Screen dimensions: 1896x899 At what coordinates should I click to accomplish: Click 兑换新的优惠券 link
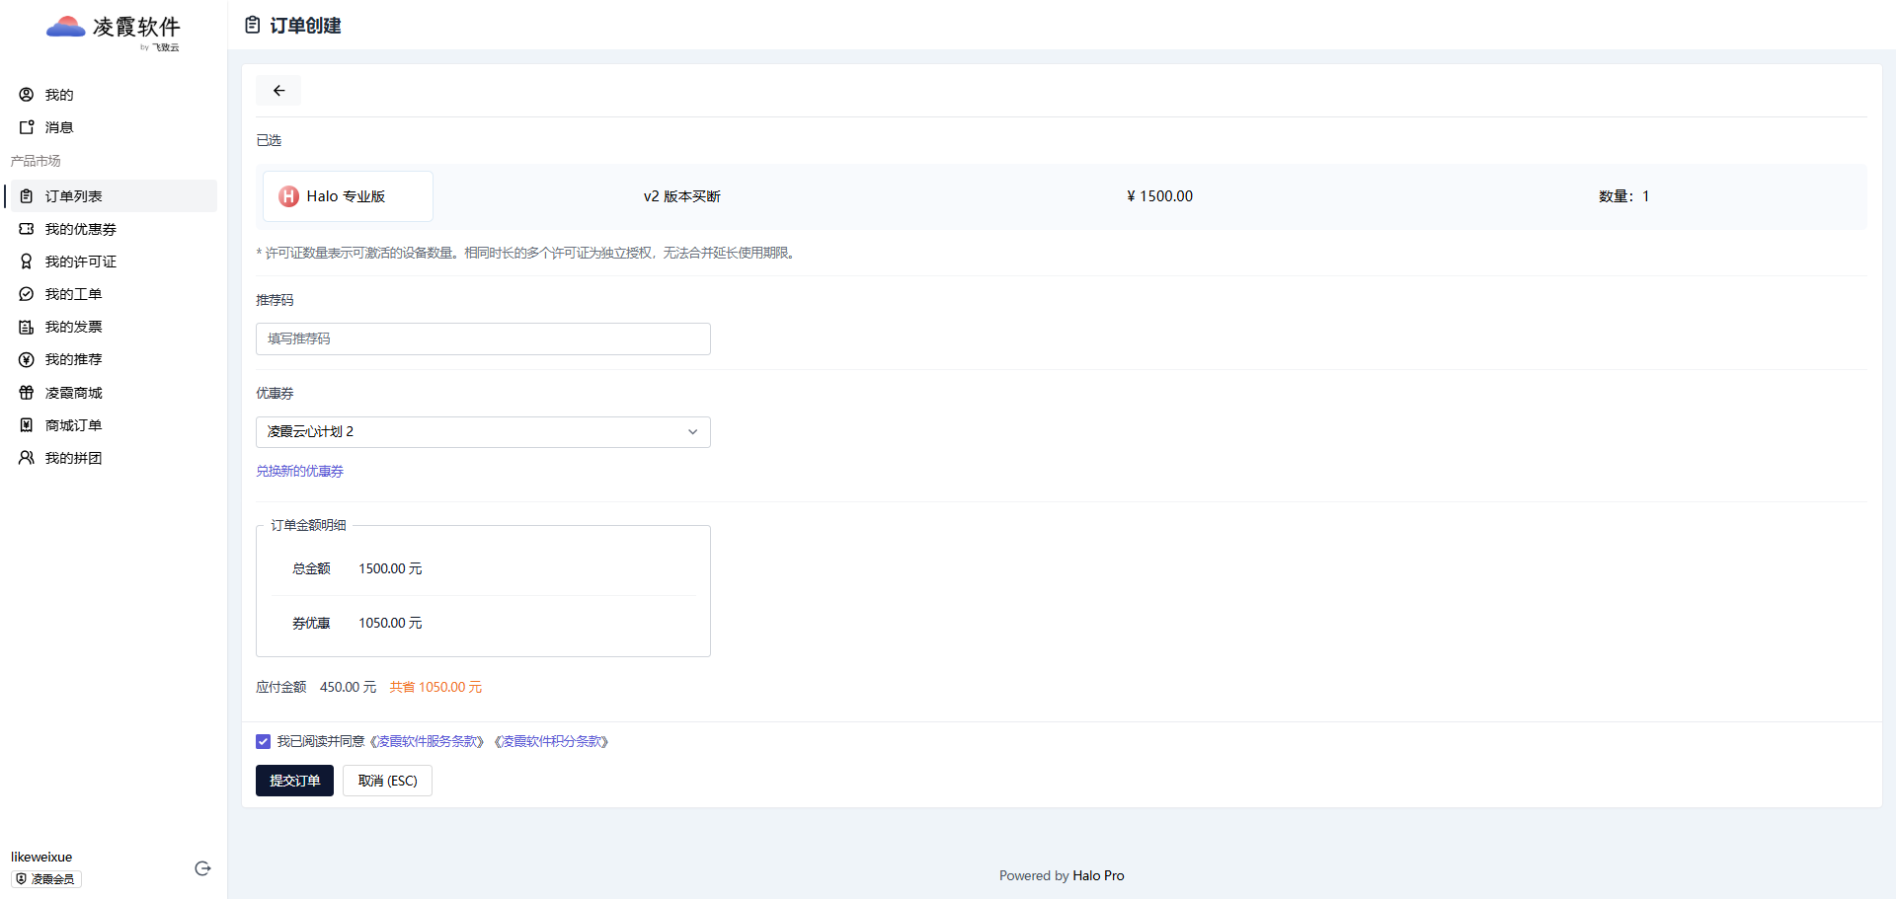299,472
